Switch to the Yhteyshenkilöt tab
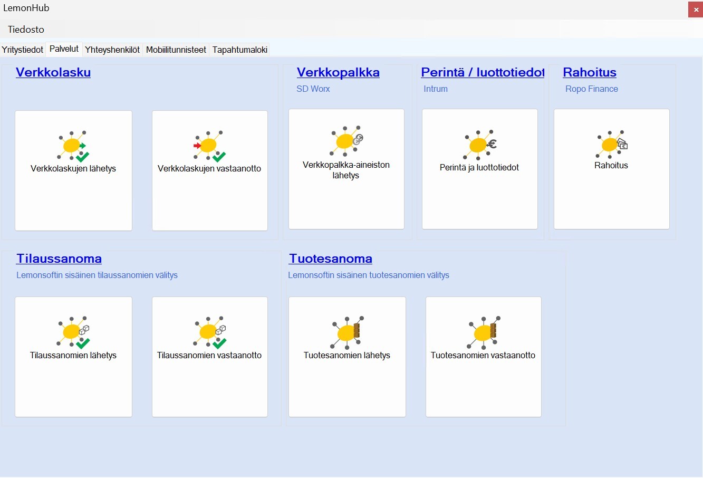 [x=112, y=49]
